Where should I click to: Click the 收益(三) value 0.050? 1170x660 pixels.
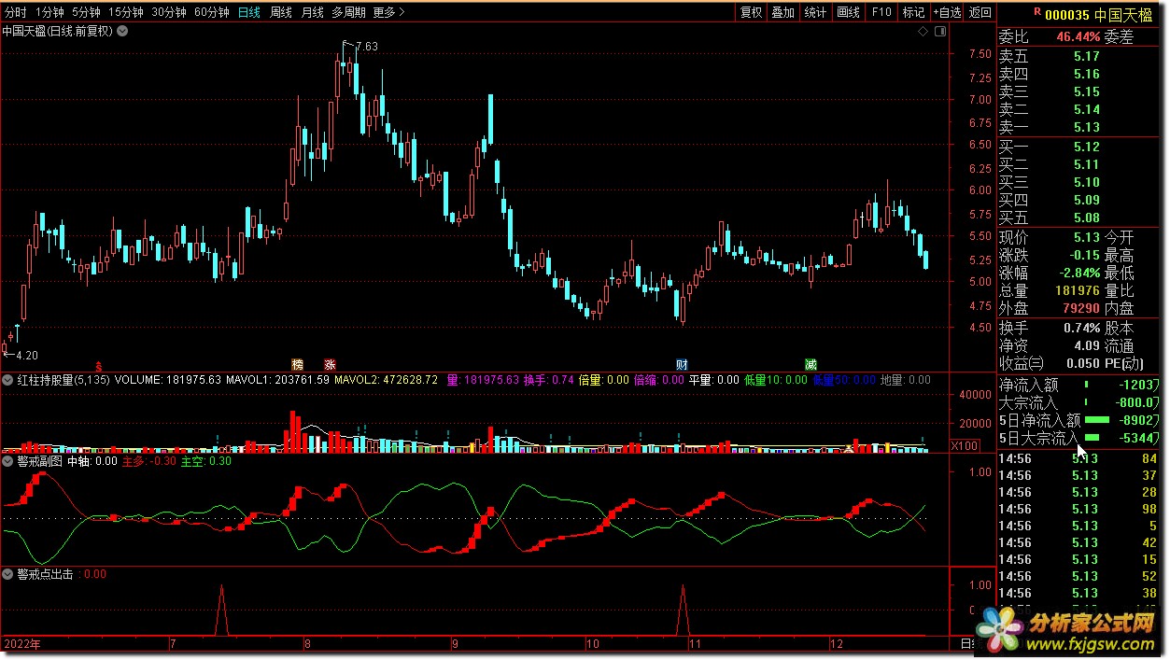(x=1083, y=363)
